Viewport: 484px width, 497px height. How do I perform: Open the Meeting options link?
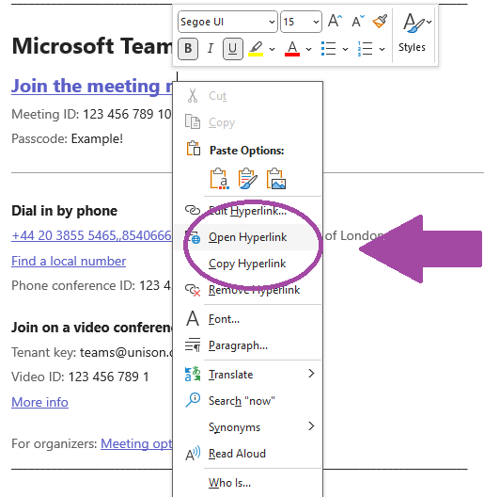coord(136,443)
